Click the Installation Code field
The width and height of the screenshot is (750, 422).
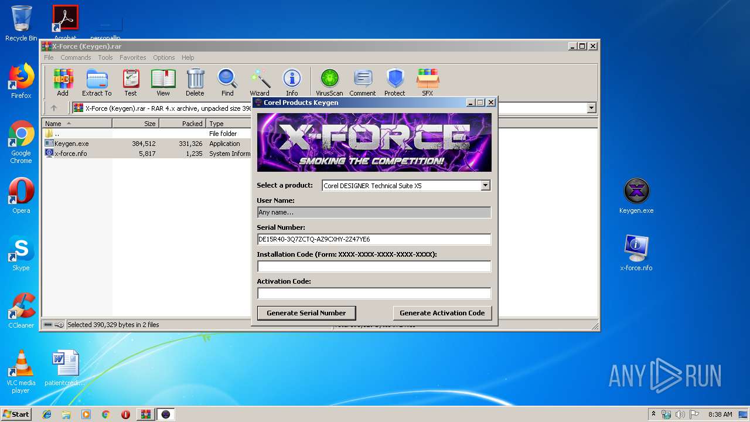pos(374,266)
